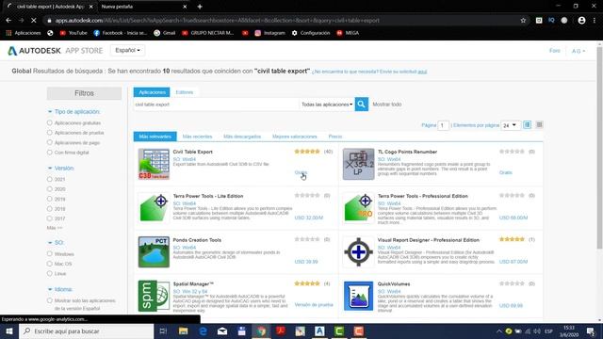Open the Mail app from taskbar
The height and width of the screenshot is (339, 603).
coord(222,331)
